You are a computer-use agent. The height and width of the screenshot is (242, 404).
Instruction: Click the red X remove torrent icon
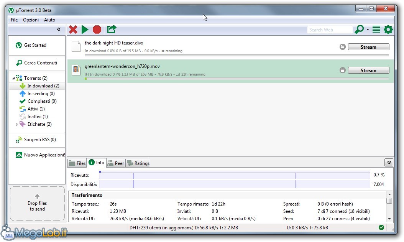click(73, 30)
